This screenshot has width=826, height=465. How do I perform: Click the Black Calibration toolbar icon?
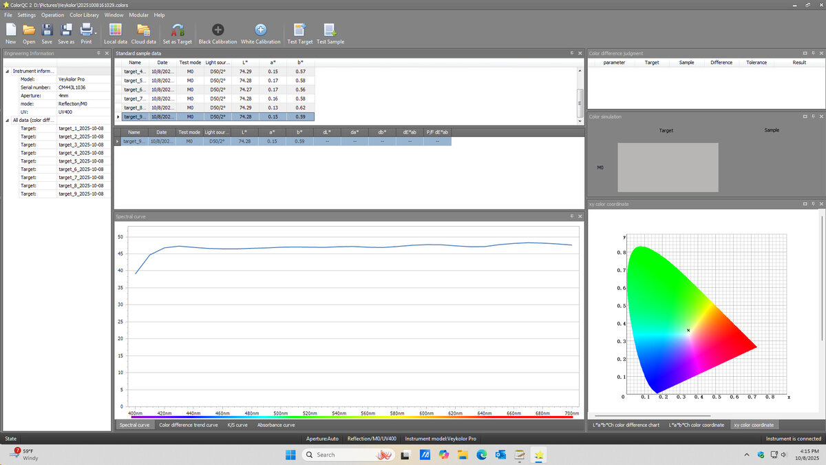[218, 30]
